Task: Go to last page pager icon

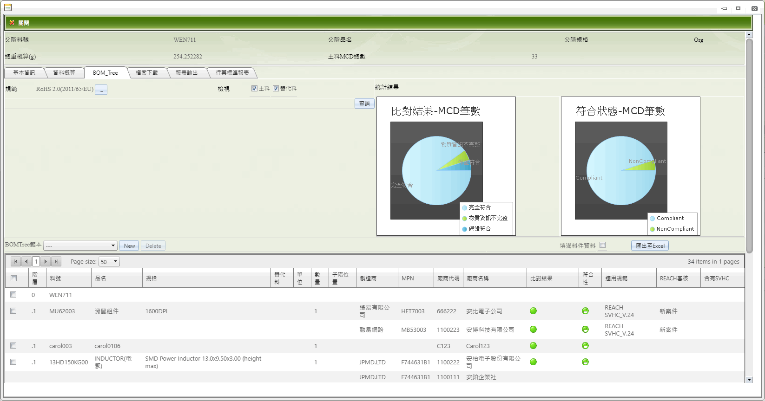Action: pos(56,261)
